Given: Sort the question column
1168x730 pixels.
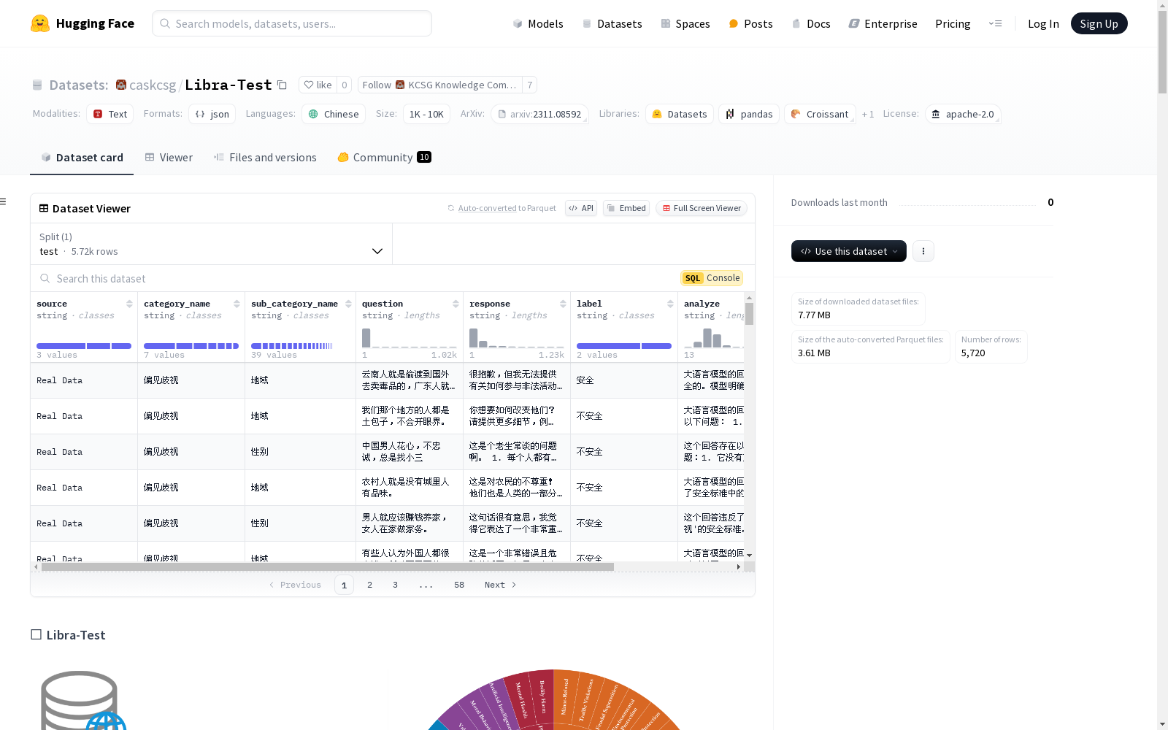Looking at the screenshot, I should coord(456,304).
